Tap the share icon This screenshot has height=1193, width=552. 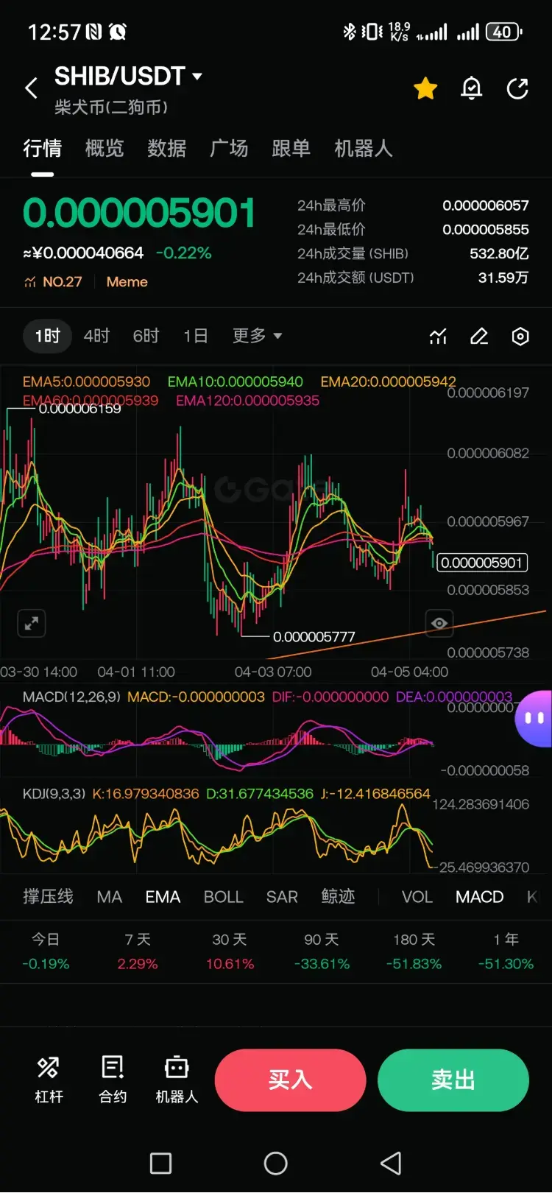[x=517, y=89]
